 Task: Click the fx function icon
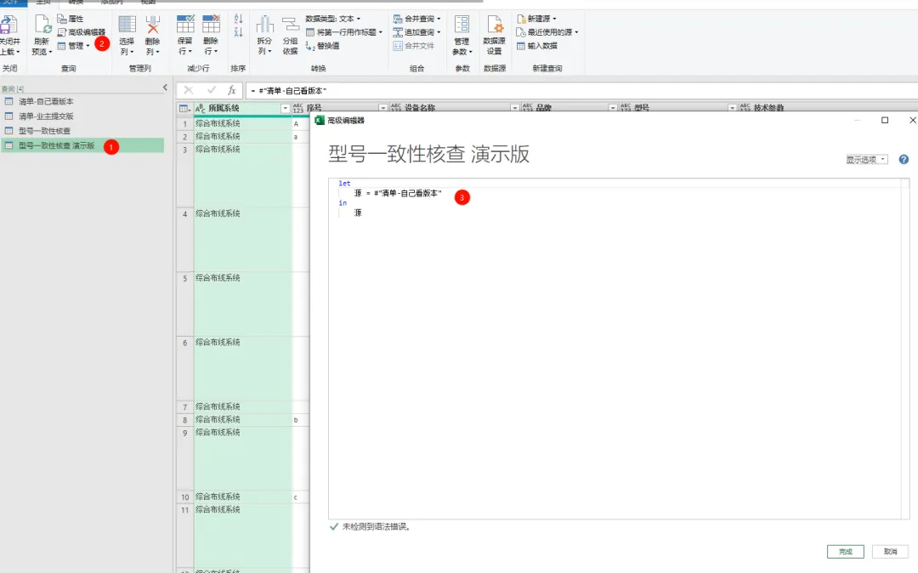point(232,90)
